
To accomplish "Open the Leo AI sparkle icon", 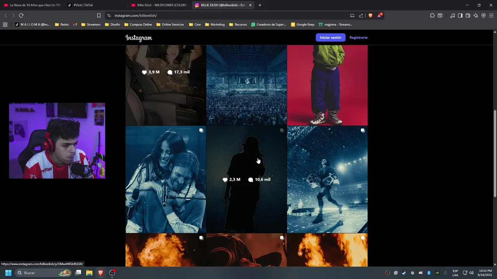I will point(476,15).
